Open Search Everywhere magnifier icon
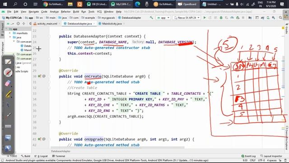Image resolution: width=289 pixels, height=163 pixels. pyautogui.click(x=280, y=18)
